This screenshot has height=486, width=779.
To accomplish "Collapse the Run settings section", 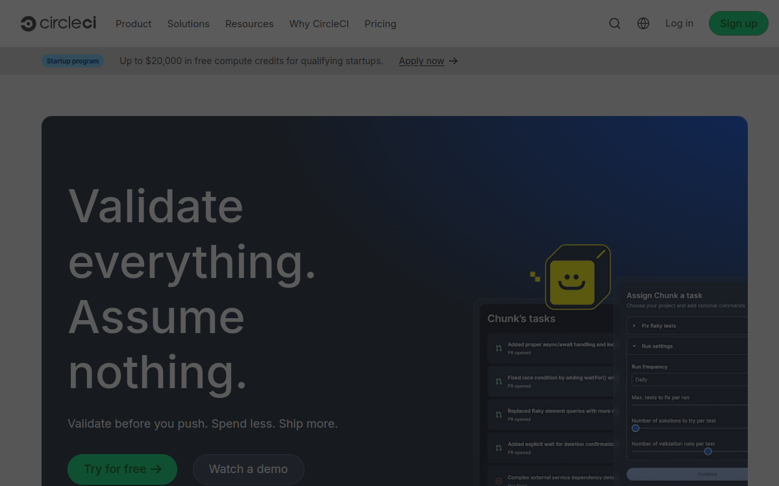I will [x=687, y=346].
